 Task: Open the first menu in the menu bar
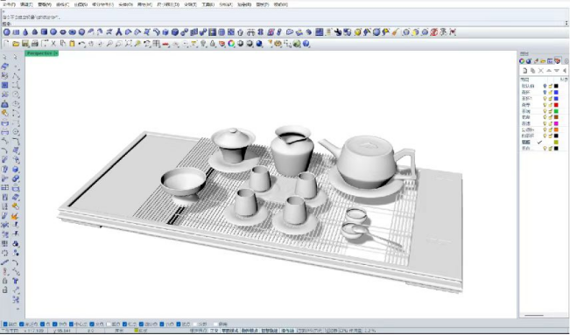coord(9,4)
